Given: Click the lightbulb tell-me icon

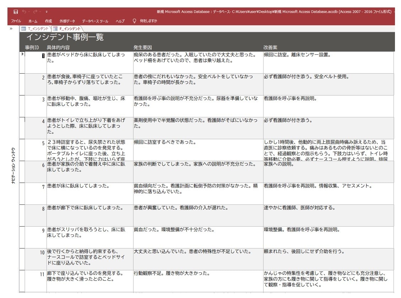Looking at the screenshot, I should (x=135, y=21).
